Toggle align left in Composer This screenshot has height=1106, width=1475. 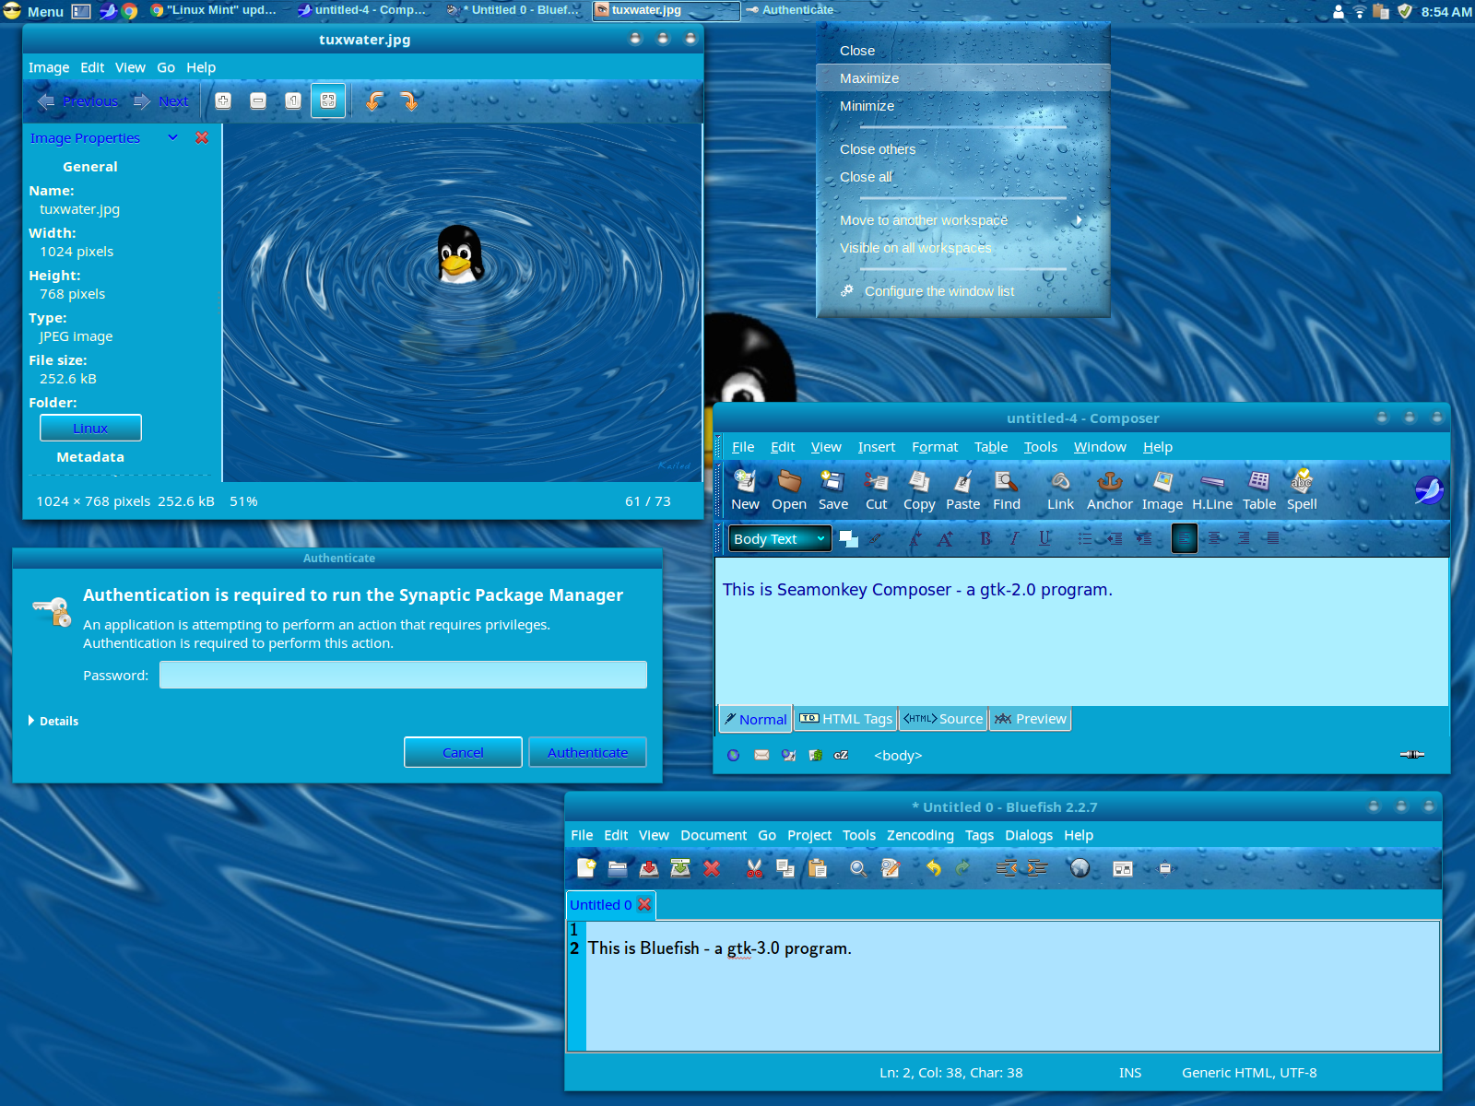(1185, 538)
